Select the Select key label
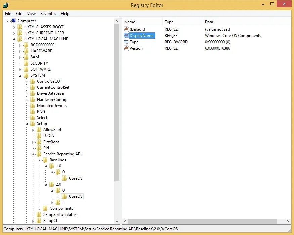The width and height of the screenshot is (294, 235). click(42, 118)
